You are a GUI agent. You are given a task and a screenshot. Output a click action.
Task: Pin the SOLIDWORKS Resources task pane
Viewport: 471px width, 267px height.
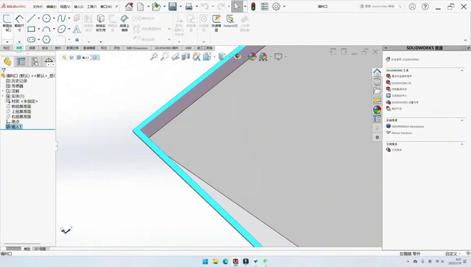click(x=464, y=48)
